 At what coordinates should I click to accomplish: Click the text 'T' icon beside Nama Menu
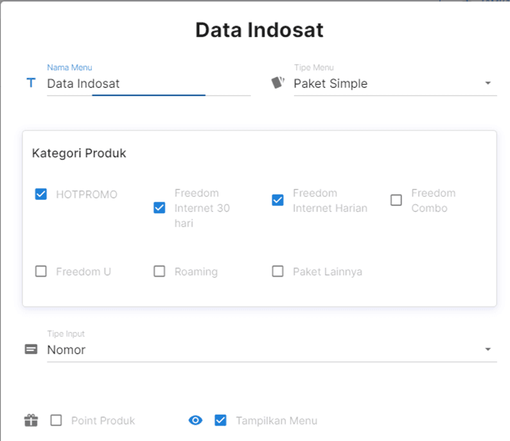30,83
